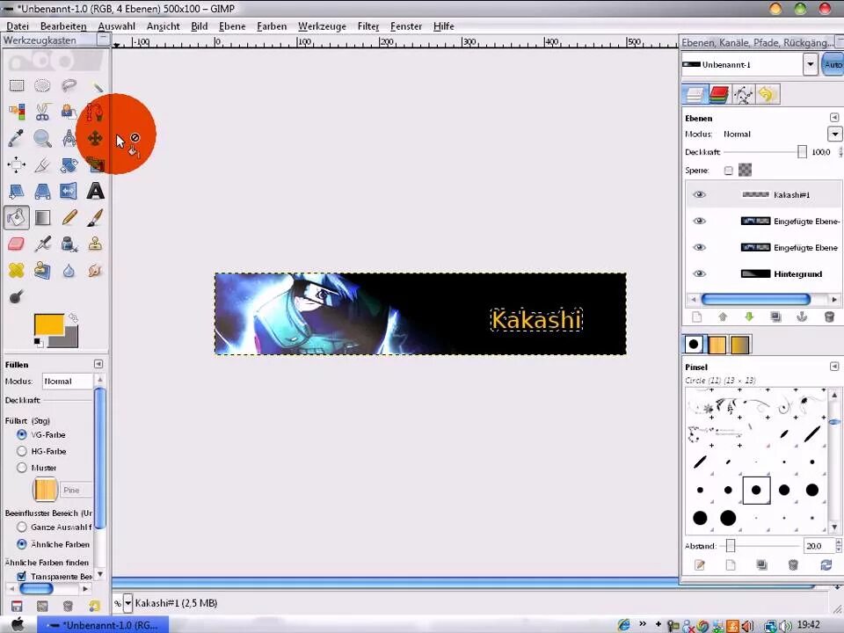Choose the Clone stamp tool
This screenshot has height=633, width=844.
pyautogui.click(x=95, y=244)
